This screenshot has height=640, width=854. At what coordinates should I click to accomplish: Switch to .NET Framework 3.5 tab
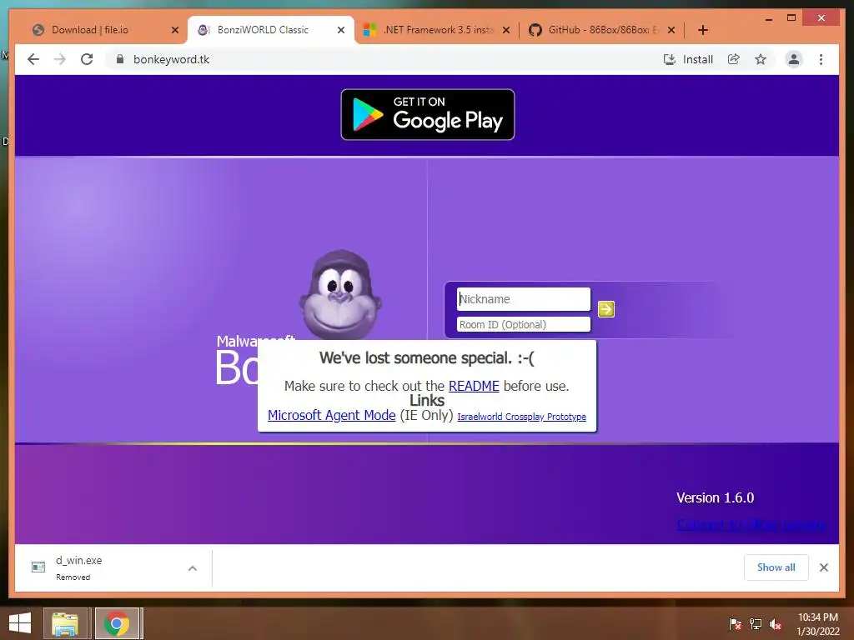(438, 30)
